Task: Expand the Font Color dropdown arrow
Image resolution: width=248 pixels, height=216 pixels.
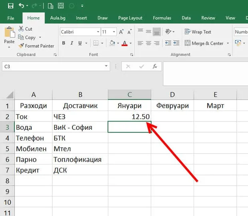Action: pos(131,43)
